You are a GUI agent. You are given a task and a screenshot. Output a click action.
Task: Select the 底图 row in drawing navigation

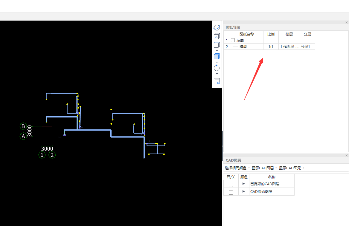click(x=269, y=40)
